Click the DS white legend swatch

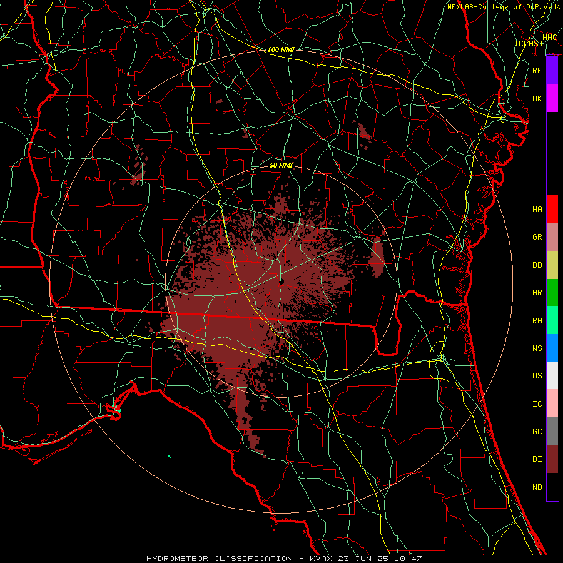(x=552, y=375)
